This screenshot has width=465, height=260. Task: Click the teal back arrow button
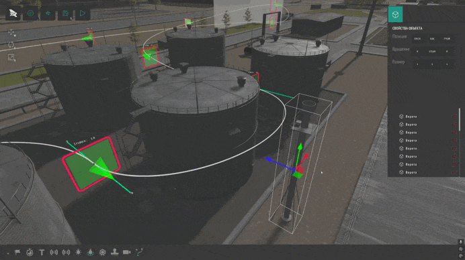tap(48, 13)
